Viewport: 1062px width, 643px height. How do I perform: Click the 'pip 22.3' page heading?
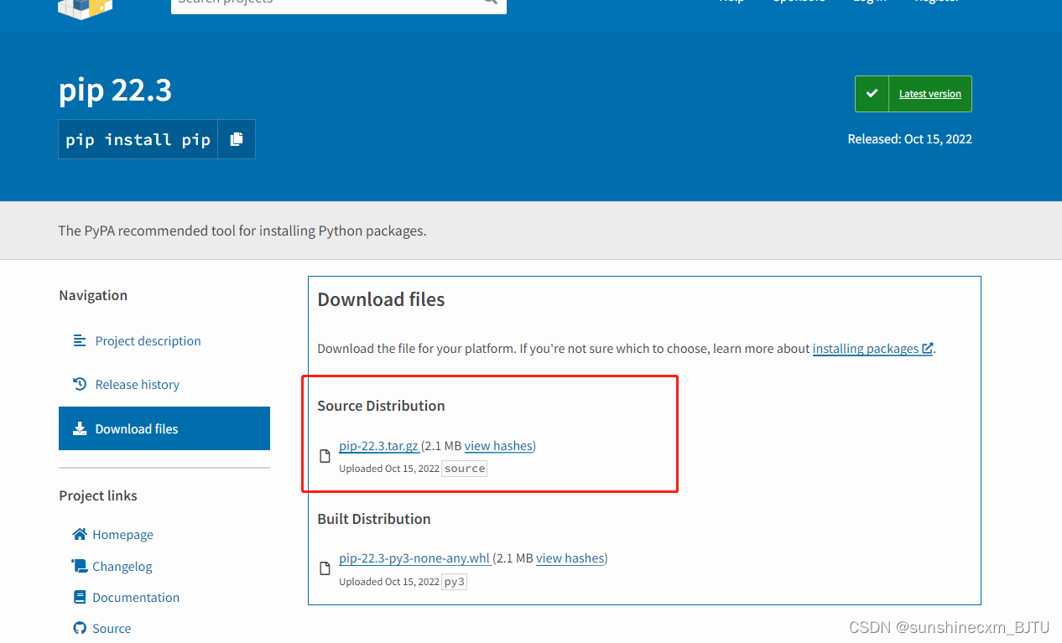pyautogui.click(x=116, y=90)
